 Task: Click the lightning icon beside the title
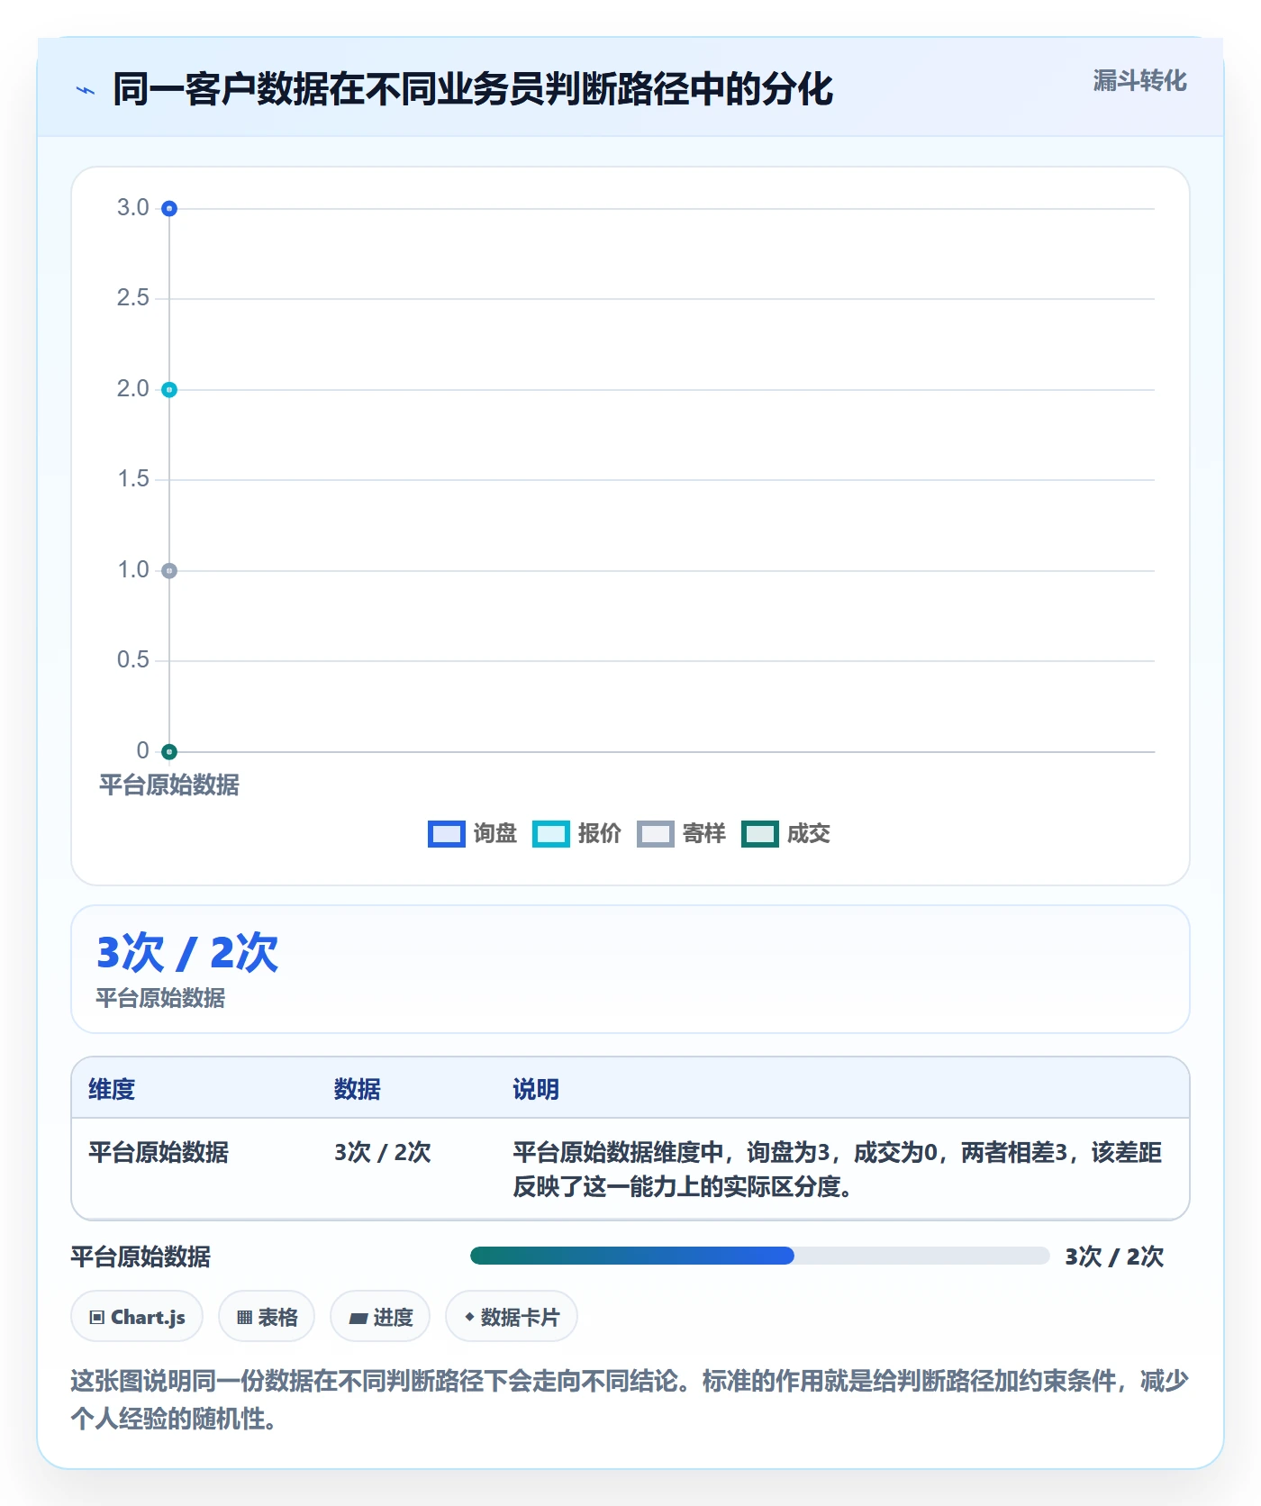click(x=86, y=90)
